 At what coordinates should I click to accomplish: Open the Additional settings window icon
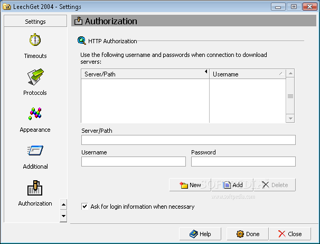(35, 150)
